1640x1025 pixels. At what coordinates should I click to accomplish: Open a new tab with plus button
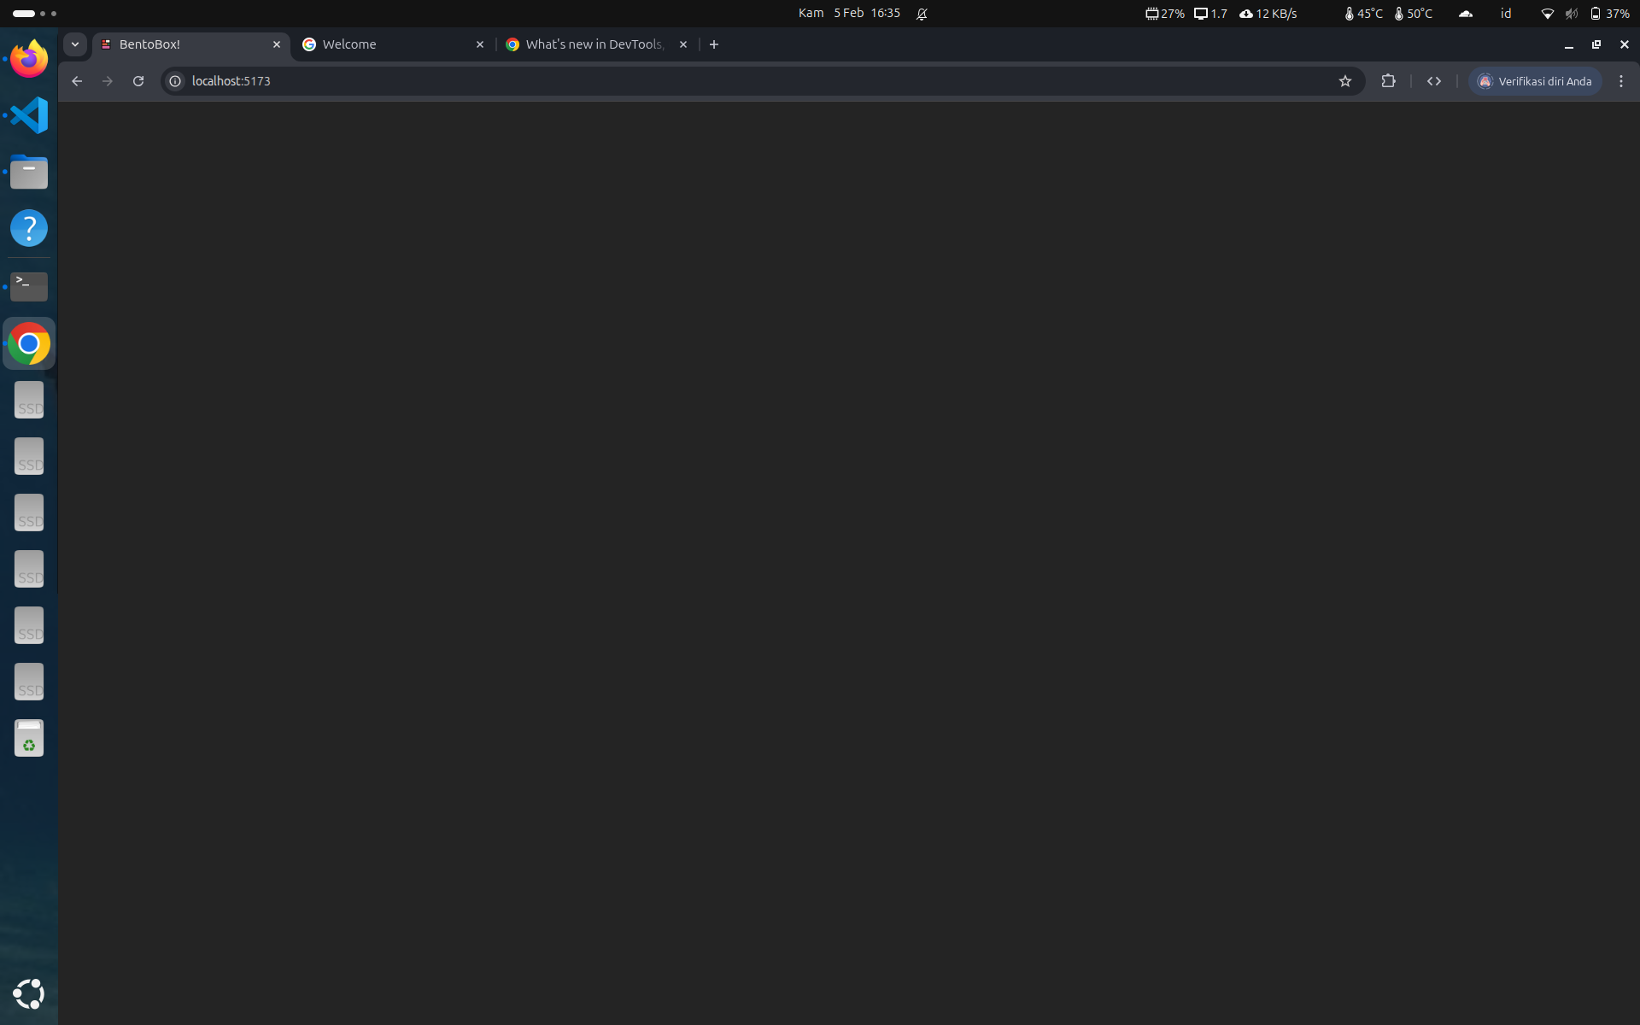(x=714, y=44)
